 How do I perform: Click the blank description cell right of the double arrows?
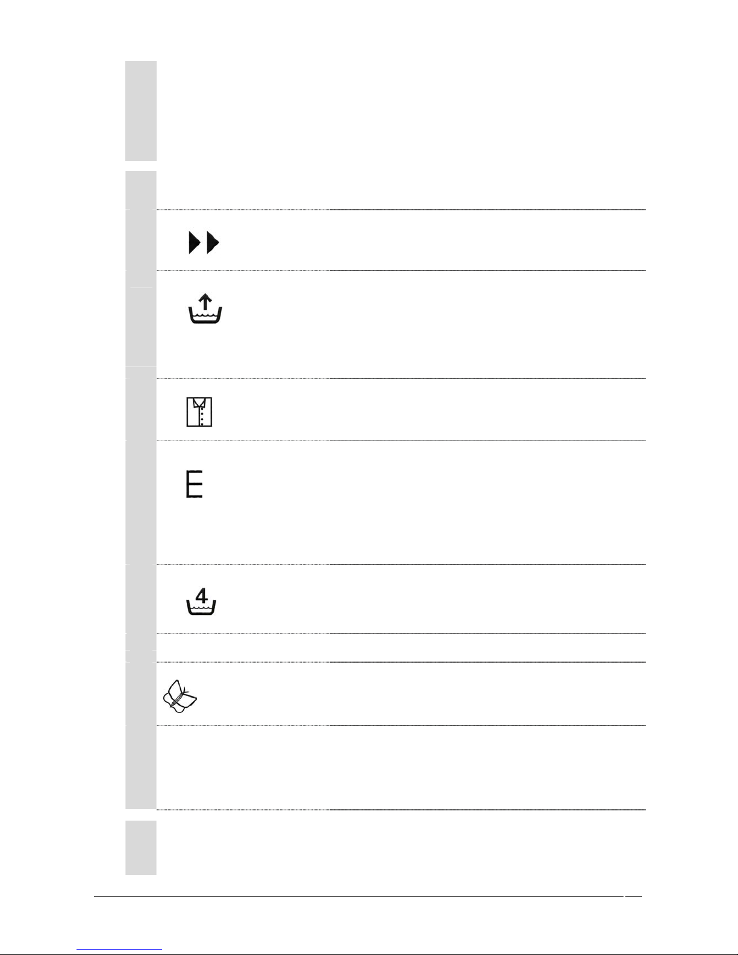pos(487,240)
